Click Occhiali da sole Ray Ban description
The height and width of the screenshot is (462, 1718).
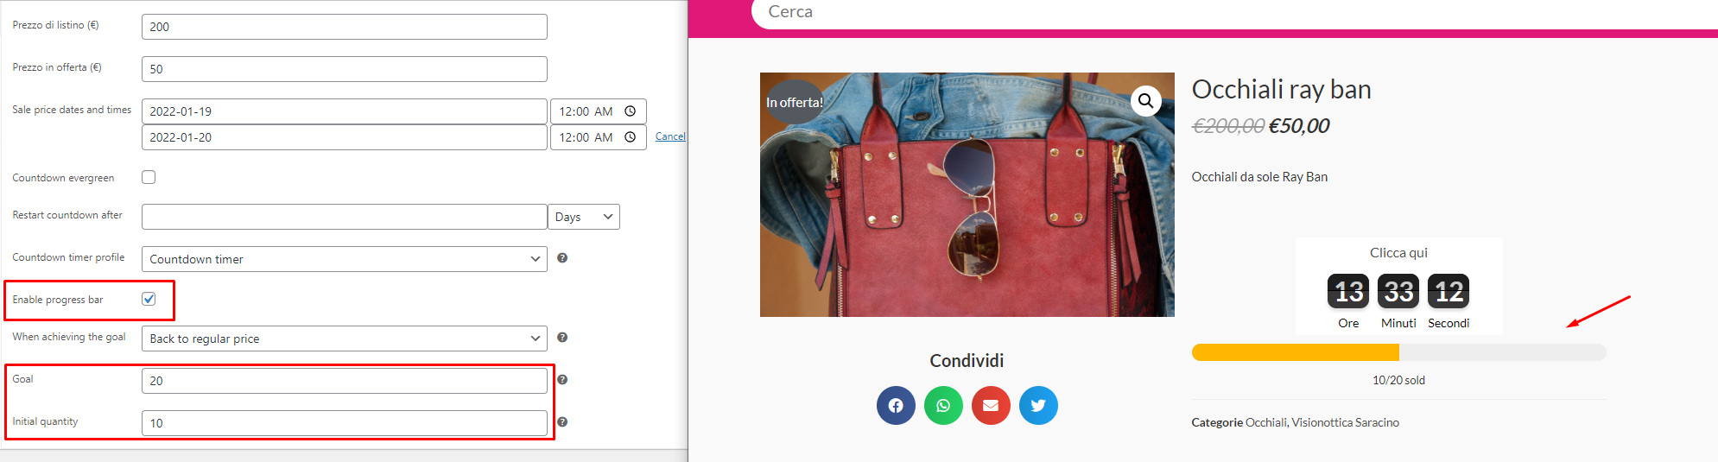click(1259, 177)
